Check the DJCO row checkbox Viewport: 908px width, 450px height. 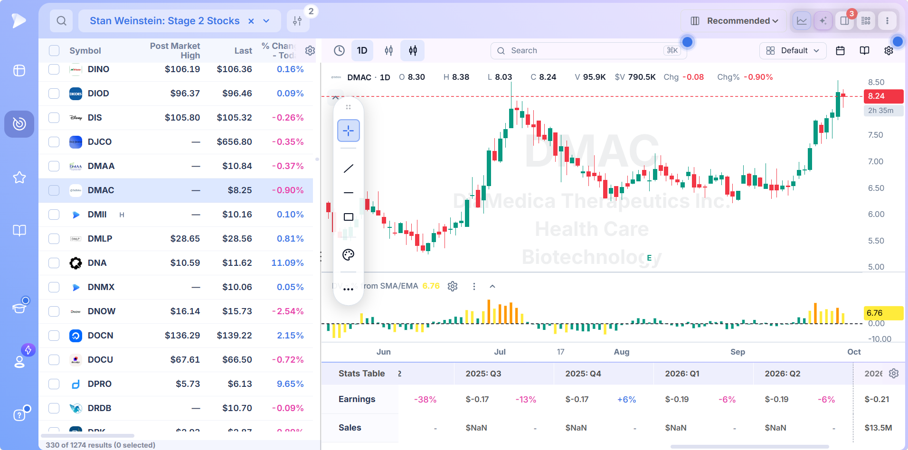tap(54, 142)
